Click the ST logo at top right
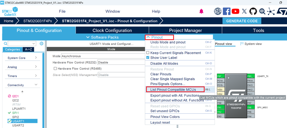The image size is (287, 128). coord(282,11)
